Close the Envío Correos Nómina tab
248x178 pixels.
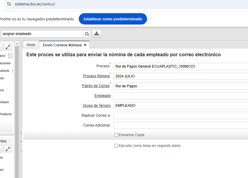pyautogui.click(x=85, y=45)
